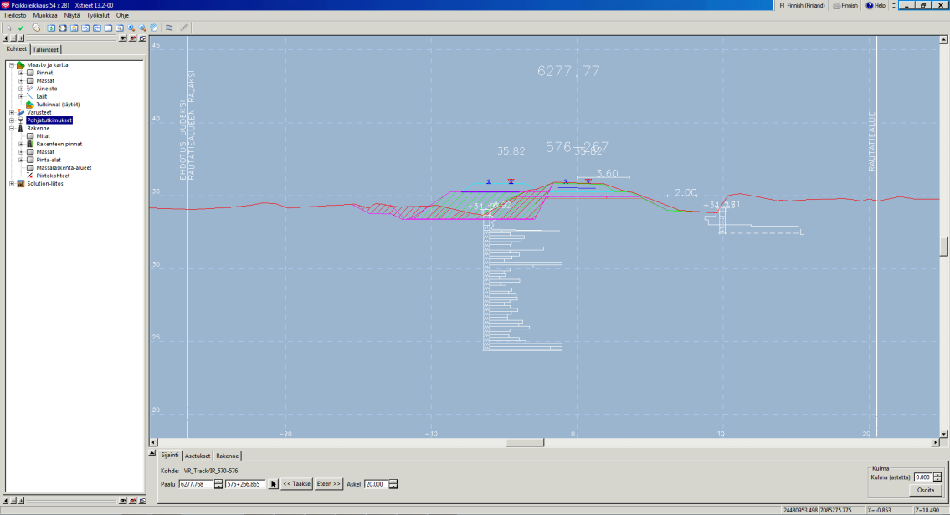The image size is (950, 515).
Task: Toggle the Mitat checkbox
Action: (x=30, y=136)
